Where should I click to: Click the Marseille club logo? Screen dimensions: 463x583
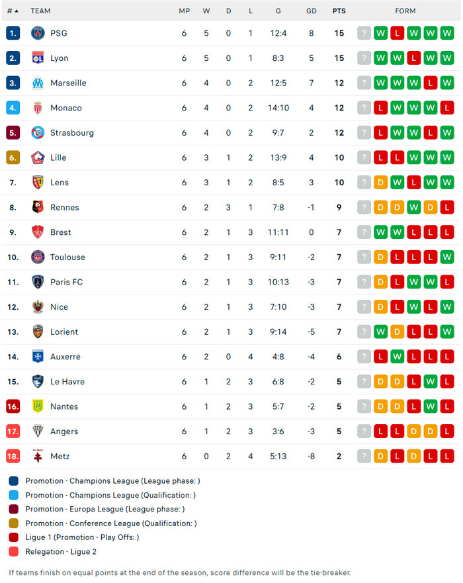tap(38, 83)
